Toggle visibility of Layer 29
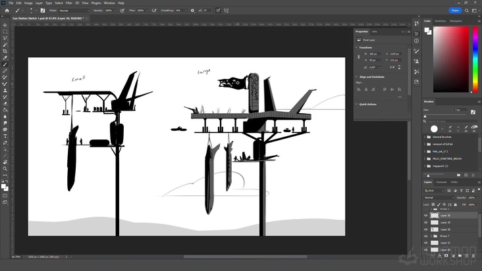The height and width of the screenshot is (271, 482). tap(425, 222)
